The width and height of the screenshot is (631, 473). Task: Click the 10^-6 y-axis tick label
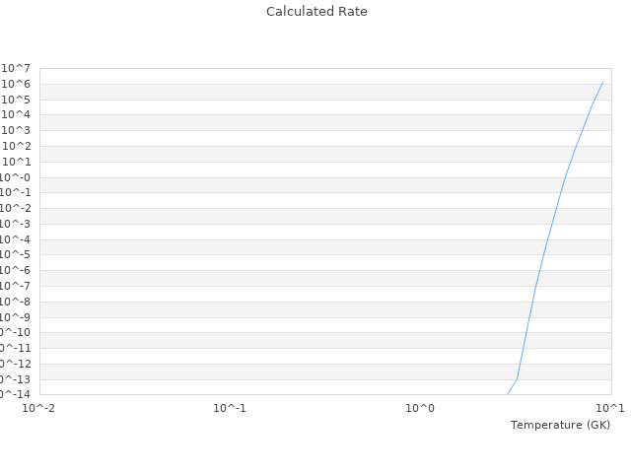point(15,270)
